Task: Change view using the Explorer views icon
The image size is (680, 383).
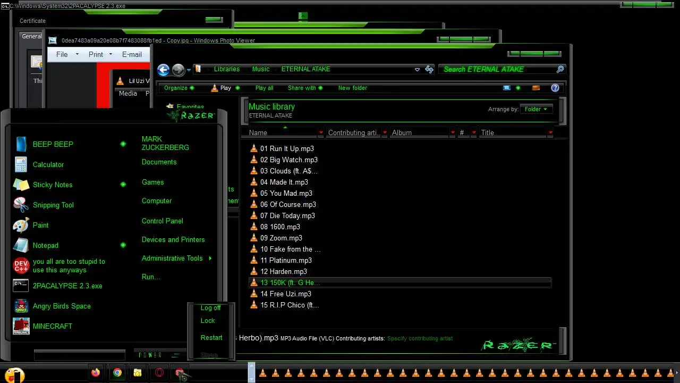Action: click(x=506, y=88)
